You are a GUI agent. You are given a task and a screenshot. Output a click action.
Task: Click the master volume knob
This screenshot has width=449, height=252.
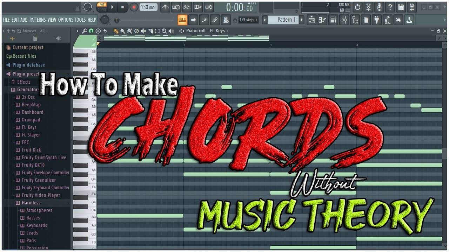88,7
